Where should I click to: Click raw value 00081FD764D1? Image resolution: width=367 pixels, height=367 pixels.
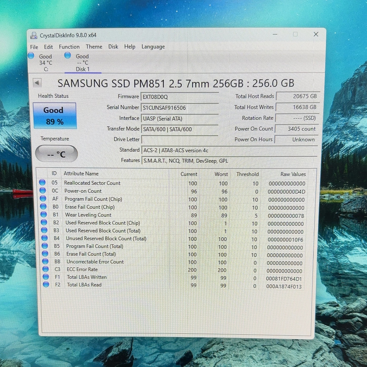click(284, 279)
